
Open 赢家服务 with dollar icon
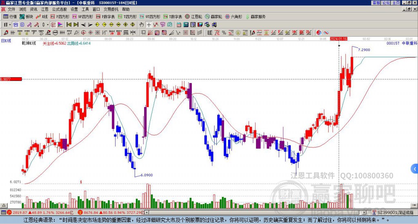click(x=256, y=17)
